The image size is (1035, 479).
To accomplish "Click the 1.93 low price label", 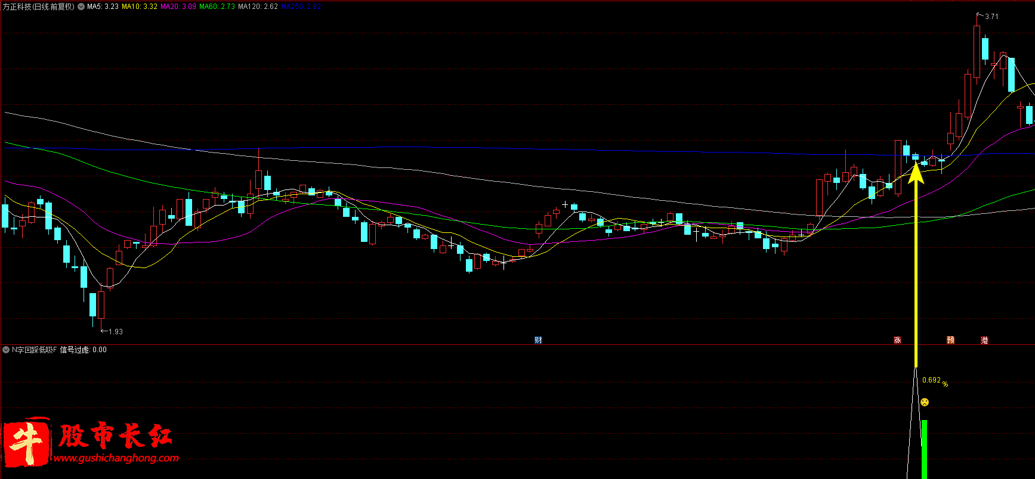I will [x=116, y=332].
